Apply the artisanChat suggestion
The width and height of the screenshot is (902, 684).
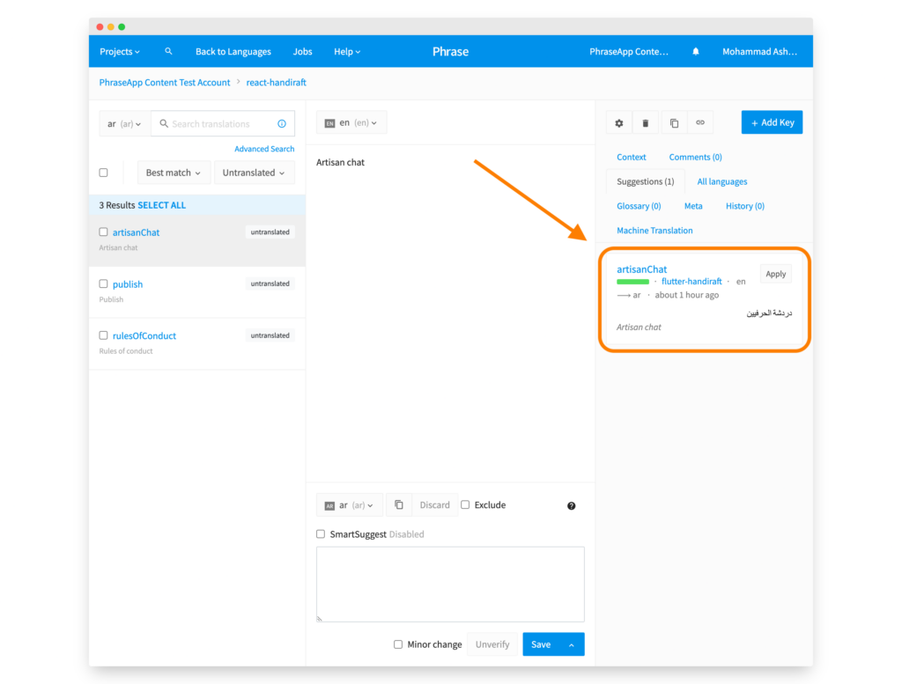(x=775, y=274)
